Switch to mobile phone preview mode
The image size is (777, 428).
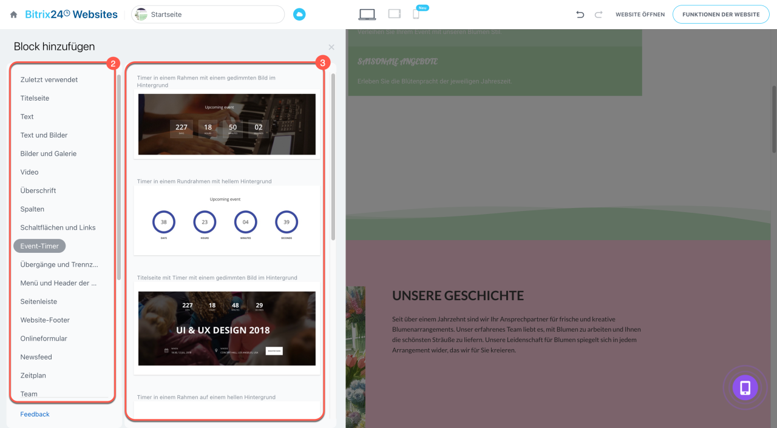point(416,14)
